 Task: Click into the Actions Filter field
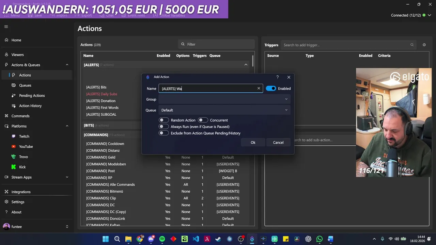216,44
